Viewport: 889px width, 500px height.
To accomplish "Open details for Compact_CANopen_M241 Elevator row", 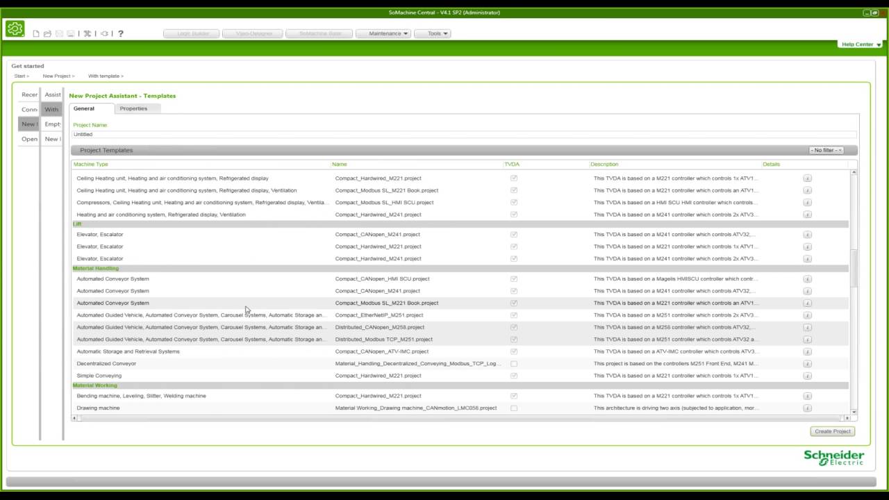I will 807,235.
